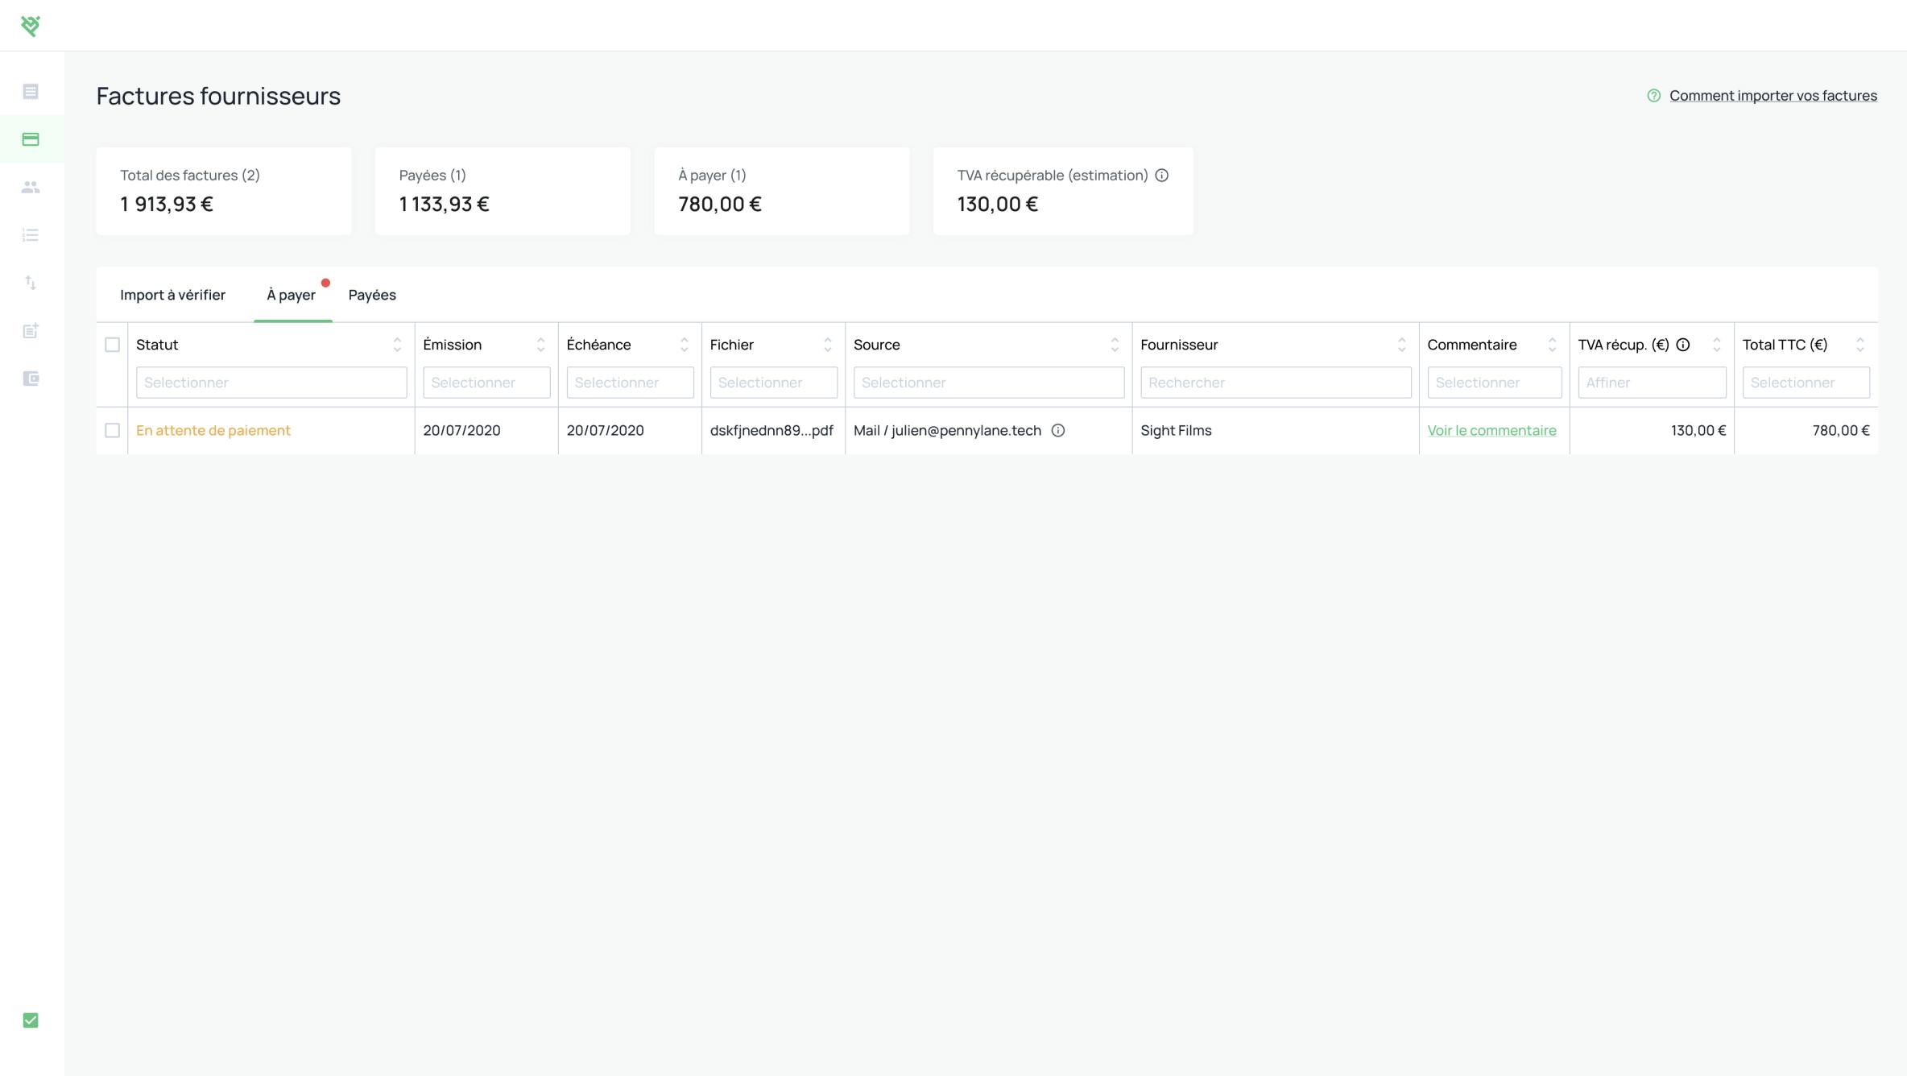Open the Statut filter select field
This screenshot has height=1076, width=1907.
pyautogui.click(x=271, y=383)
